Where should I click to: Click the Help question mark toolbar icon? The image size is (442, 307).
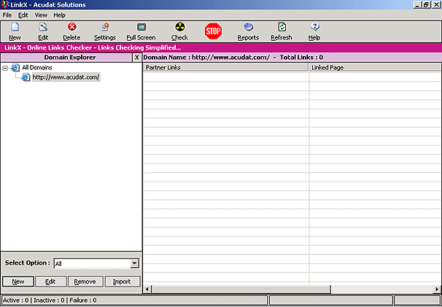click(x=314, y=27)
